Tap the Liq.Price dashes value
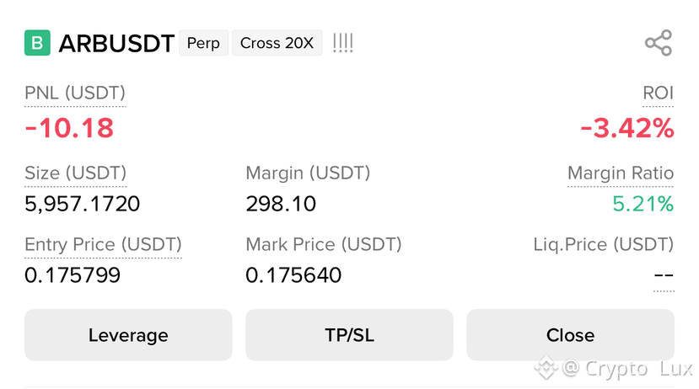Image resolution: width=699 pixels, height=389 pixels. tap(664, 275)
